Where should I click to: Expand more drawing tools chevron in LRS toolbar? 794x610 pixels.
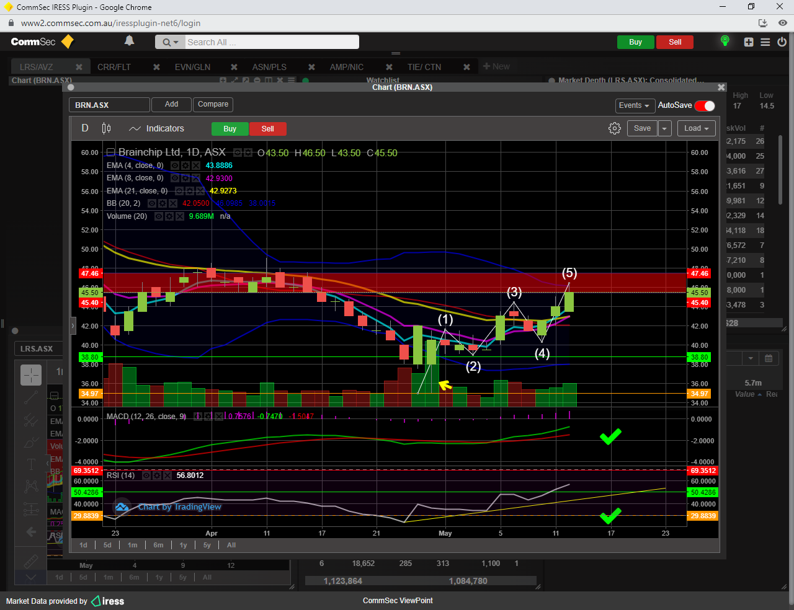tap(31, 577)
